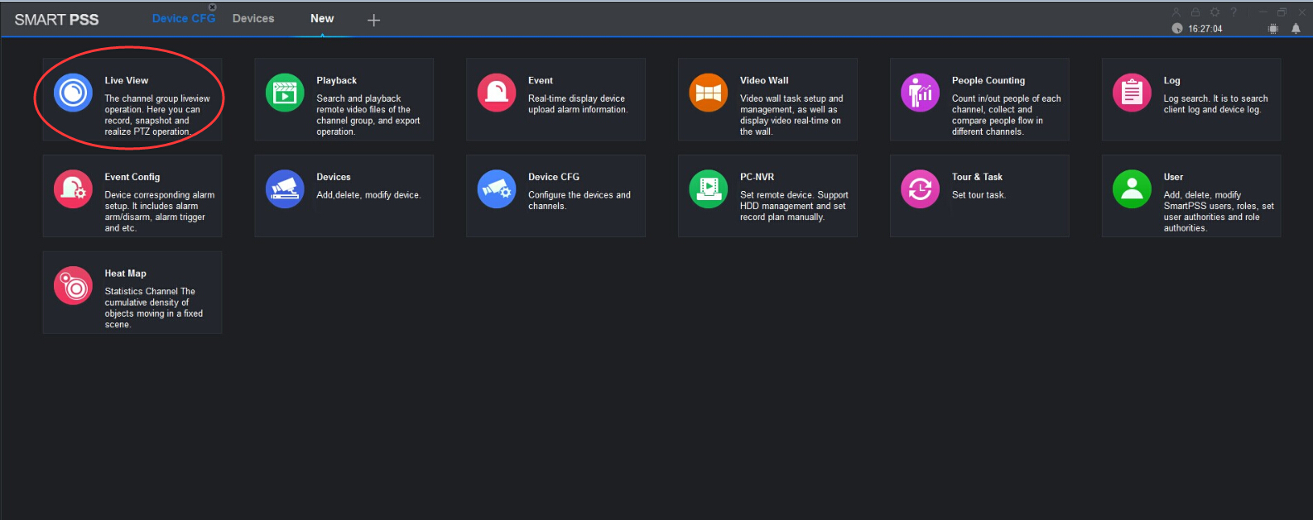Show CPU usage via the chip icon
Viewport: 1313px width, 520px height.
point(1273,28)
